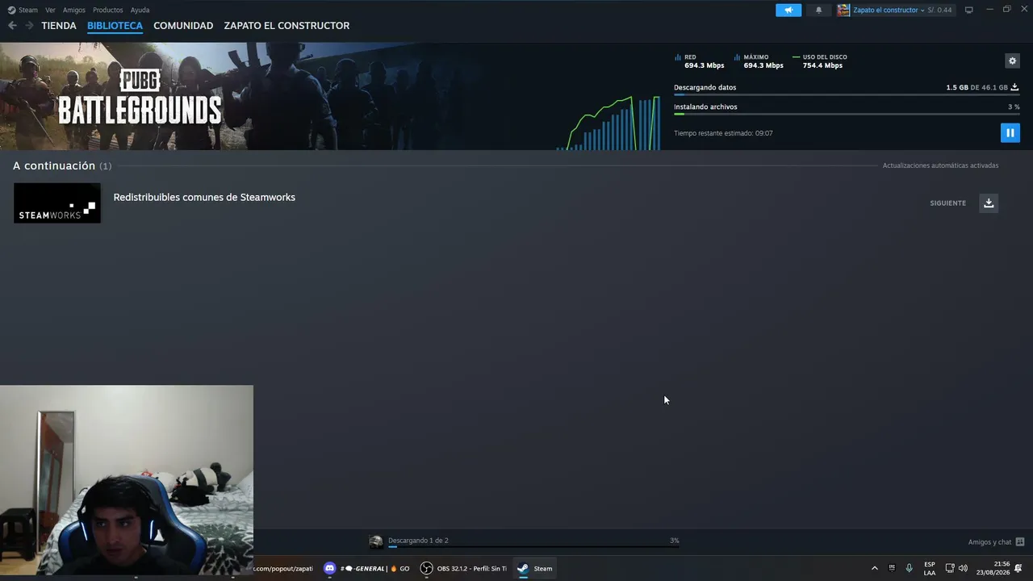Image resolution: width=1033 pixels, height=581 pixels.
Task: Open the Descargando 1 de 2 status
Action: 418,541
